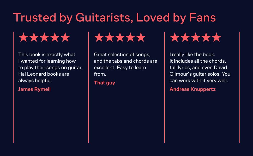
Task: Select the first star in That guy's review
Action: click(99, 37)
